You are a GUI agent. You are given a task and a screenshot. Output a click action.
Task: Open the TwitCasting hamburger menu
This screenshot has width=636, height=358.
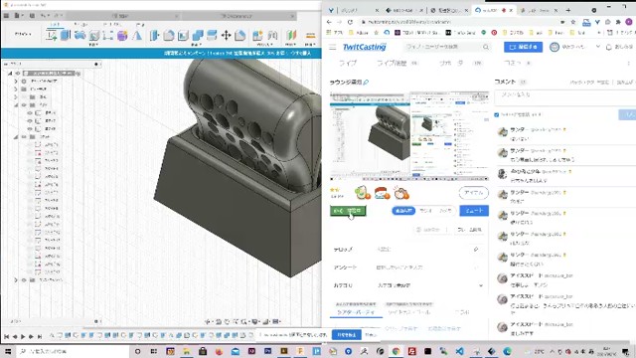(x=333, y=47)
